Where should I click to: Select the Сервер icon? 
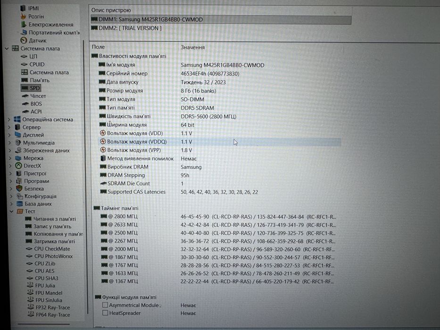[17, 127]
